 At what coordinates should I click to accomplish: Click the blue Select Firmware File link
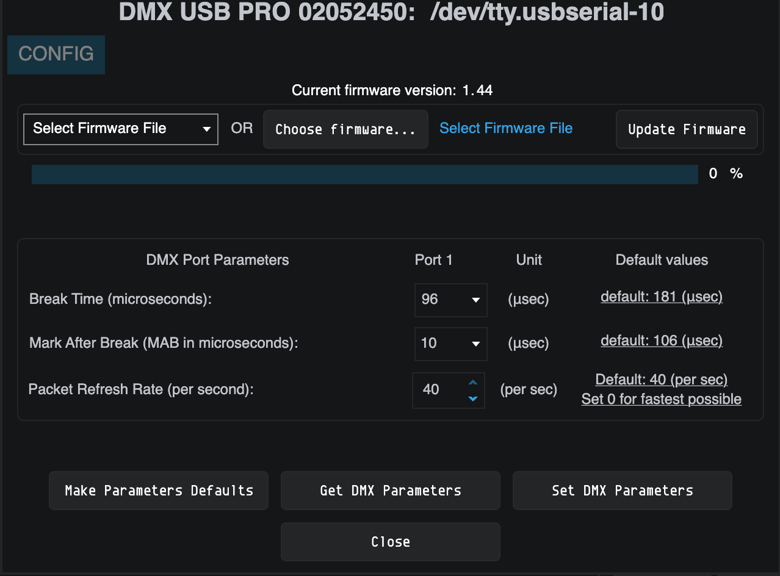click(x=506, y=128)
